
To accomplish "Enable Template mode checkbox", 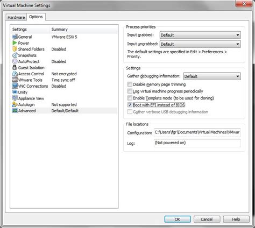I will 130,98.
